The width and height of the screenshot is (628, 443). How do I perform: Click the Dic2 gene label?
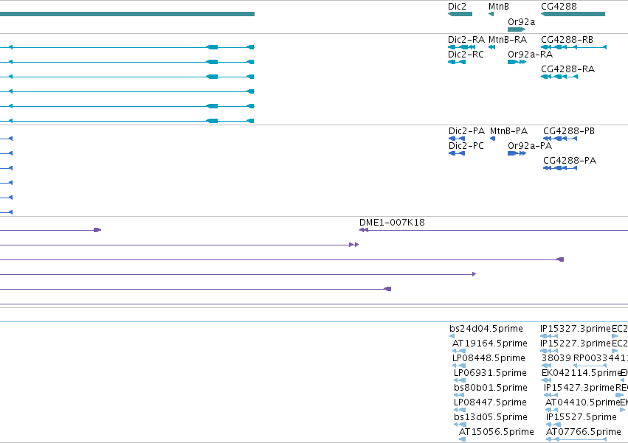pyautogui.click(x=457, y=7)
